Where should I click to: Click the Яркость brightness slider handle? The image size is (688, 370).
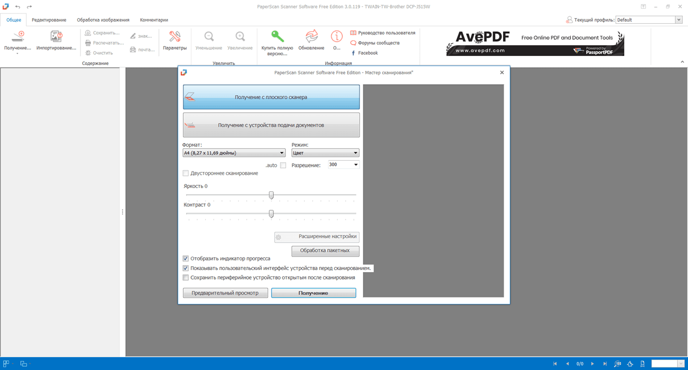tap(271, 195)
